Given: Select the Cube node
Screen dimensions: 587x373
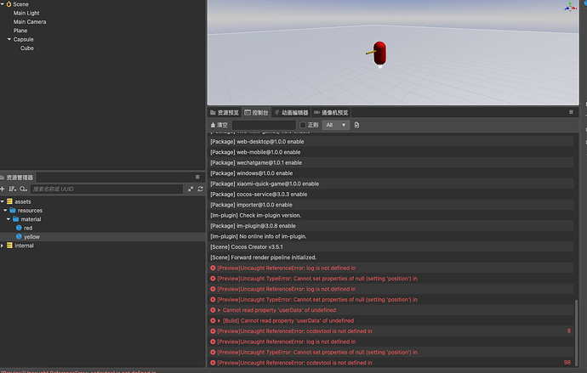Looking at the screenshot, I should click(27, 48).
